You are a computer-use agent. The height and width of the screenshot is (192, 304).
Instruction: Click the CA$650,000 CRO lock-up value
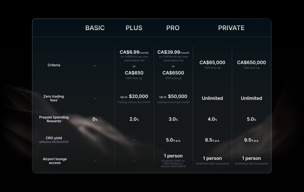251,63
